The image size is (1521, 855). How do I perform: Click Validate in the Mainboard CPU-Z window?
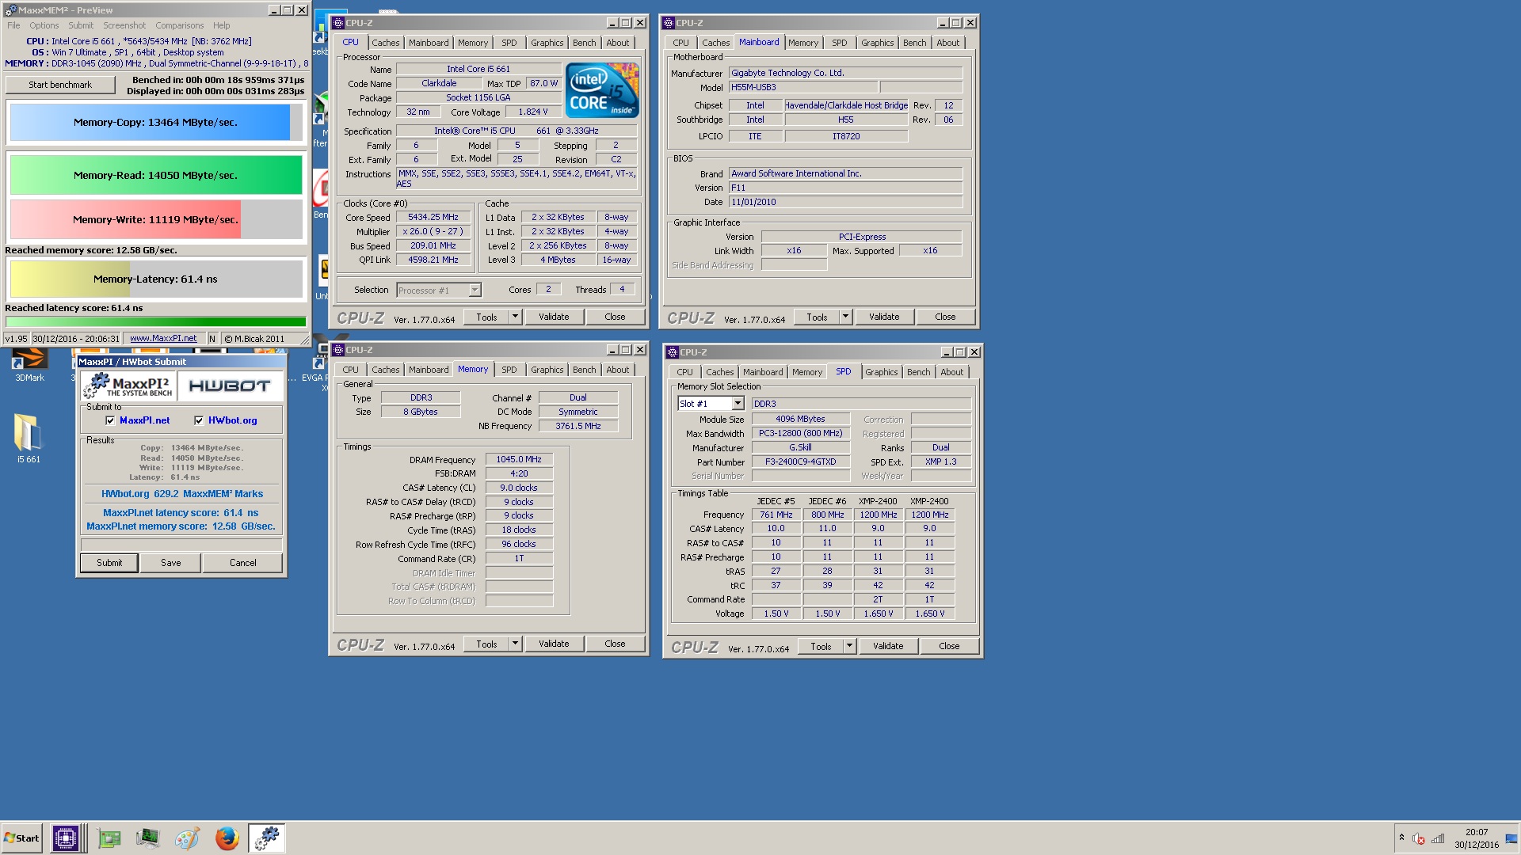pyautogui.click(x=884, y=317)
